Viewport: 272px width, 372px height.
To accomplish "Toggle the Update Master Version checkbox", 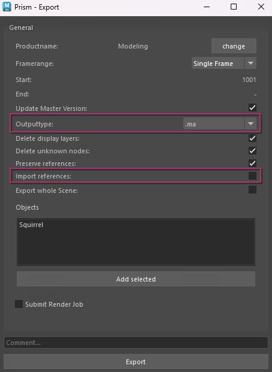I will (252, 108).
